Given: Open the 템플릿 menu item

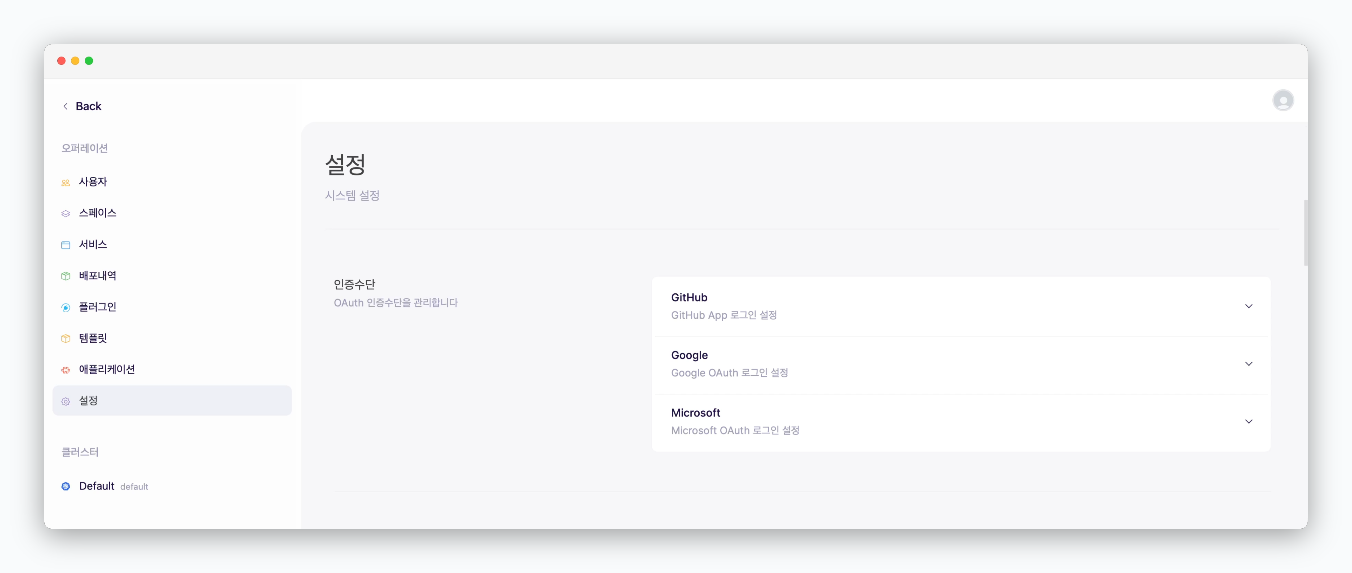Looking at the screenshot, I should point(172,338).
